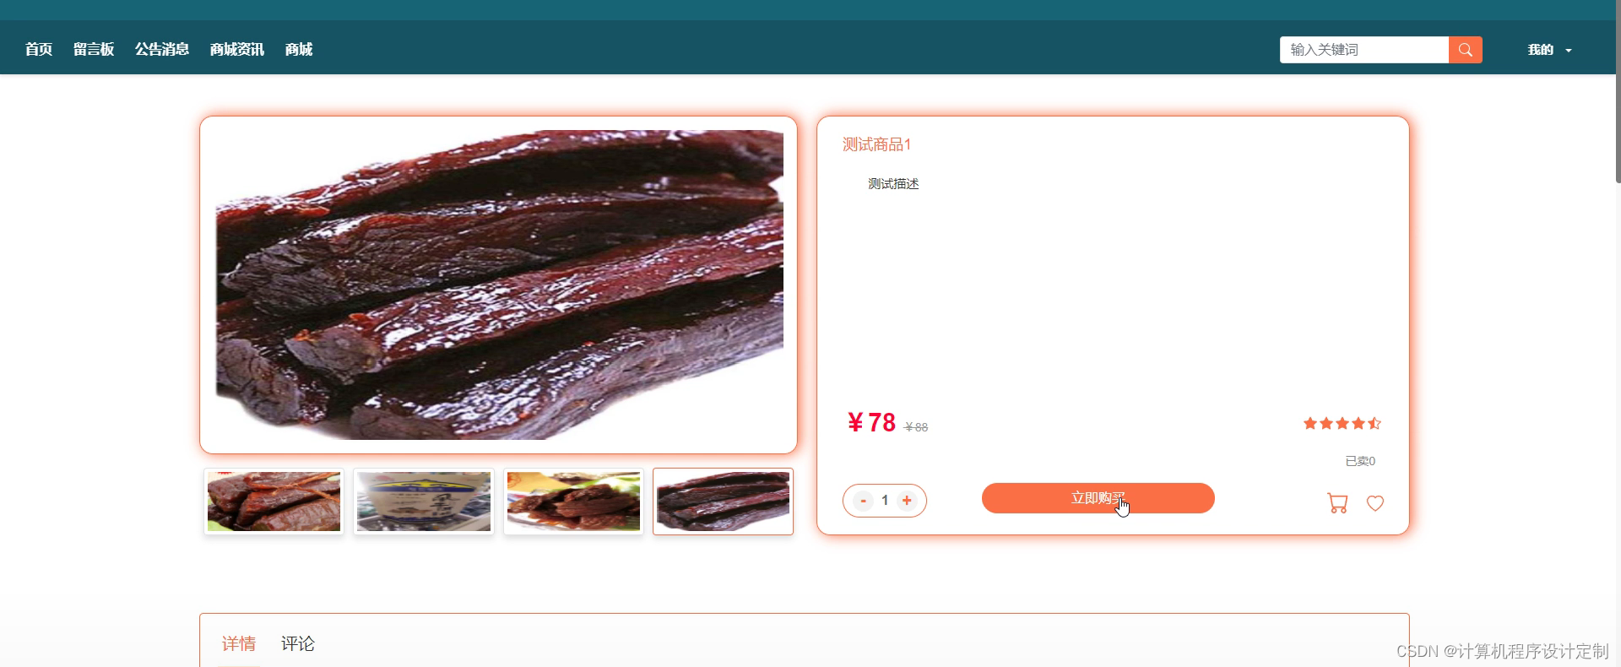Open the 首页 menu item
The height and width of the screenshot is (667, 1621).
[39, 49]
